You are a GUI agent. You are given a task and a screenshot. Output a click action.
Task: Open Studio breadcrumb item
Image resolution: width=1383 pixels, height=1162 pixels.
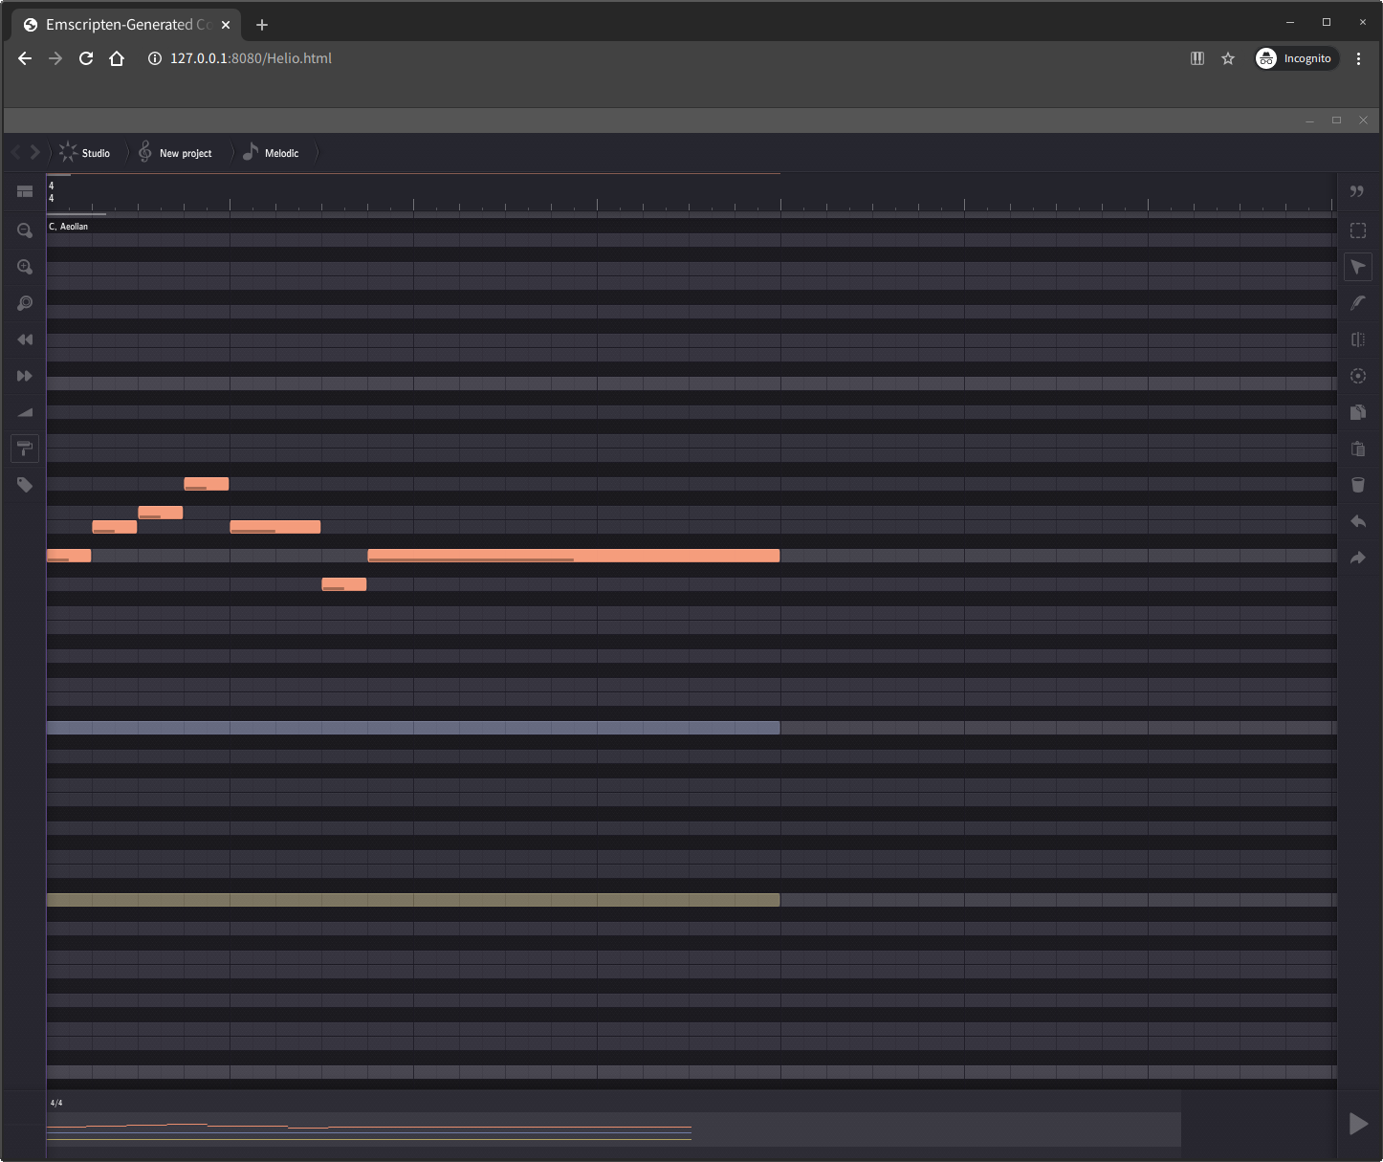point(96,153)
